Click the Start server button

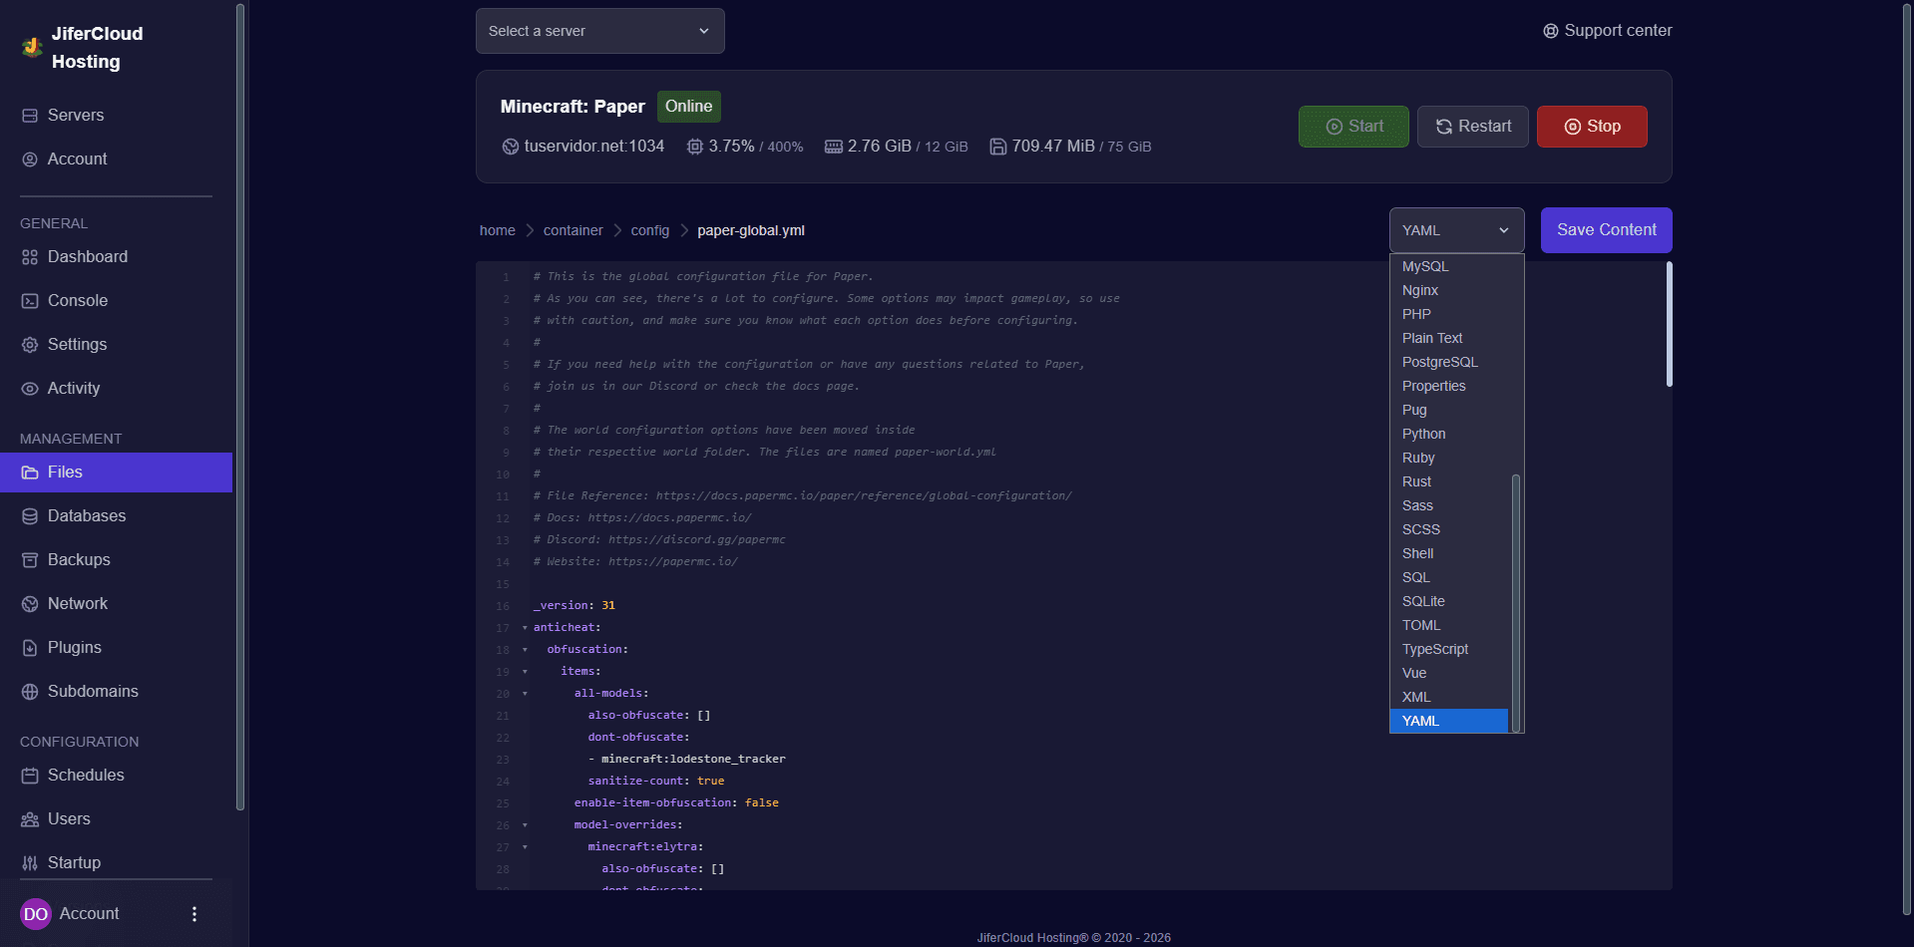pos(1353,127)
